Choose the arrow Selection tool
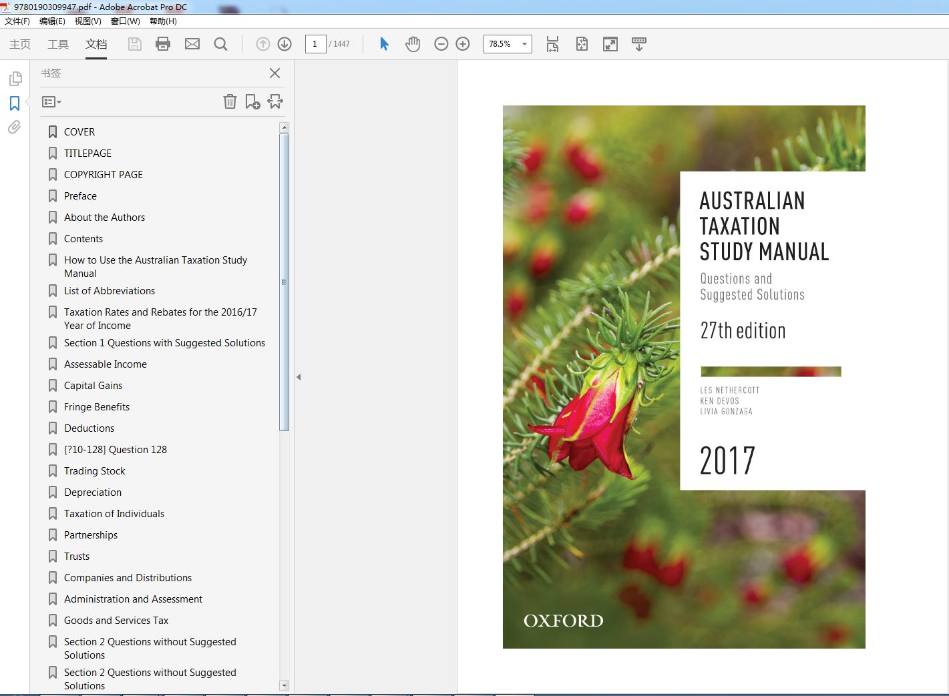Viewport: 949px width, 696px height. (x=384, y=44)
